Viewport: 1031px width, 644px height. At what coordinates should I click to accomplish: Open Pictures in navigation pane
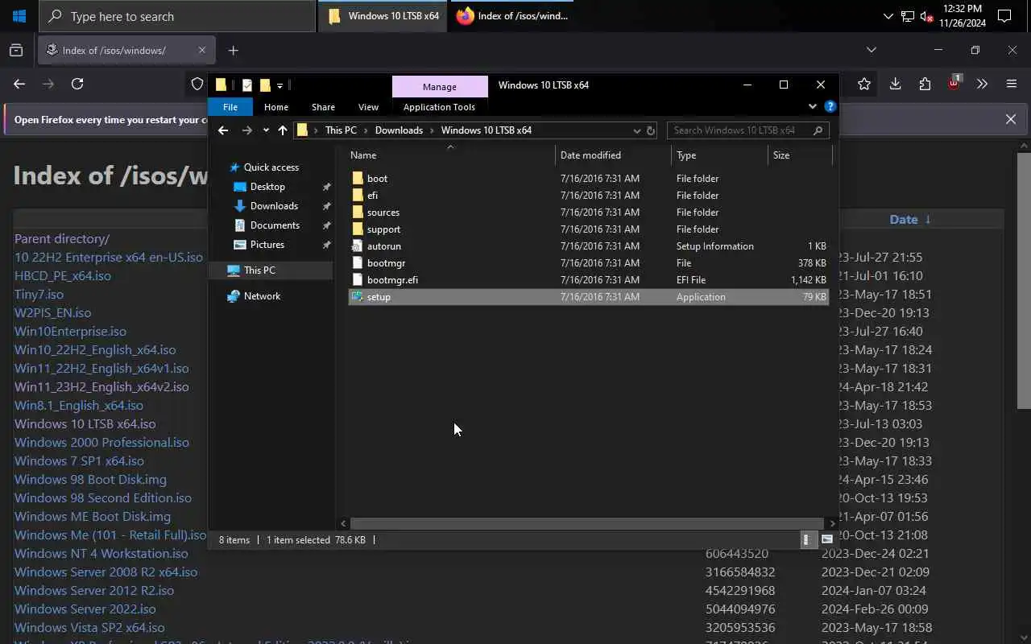point(267,245)
